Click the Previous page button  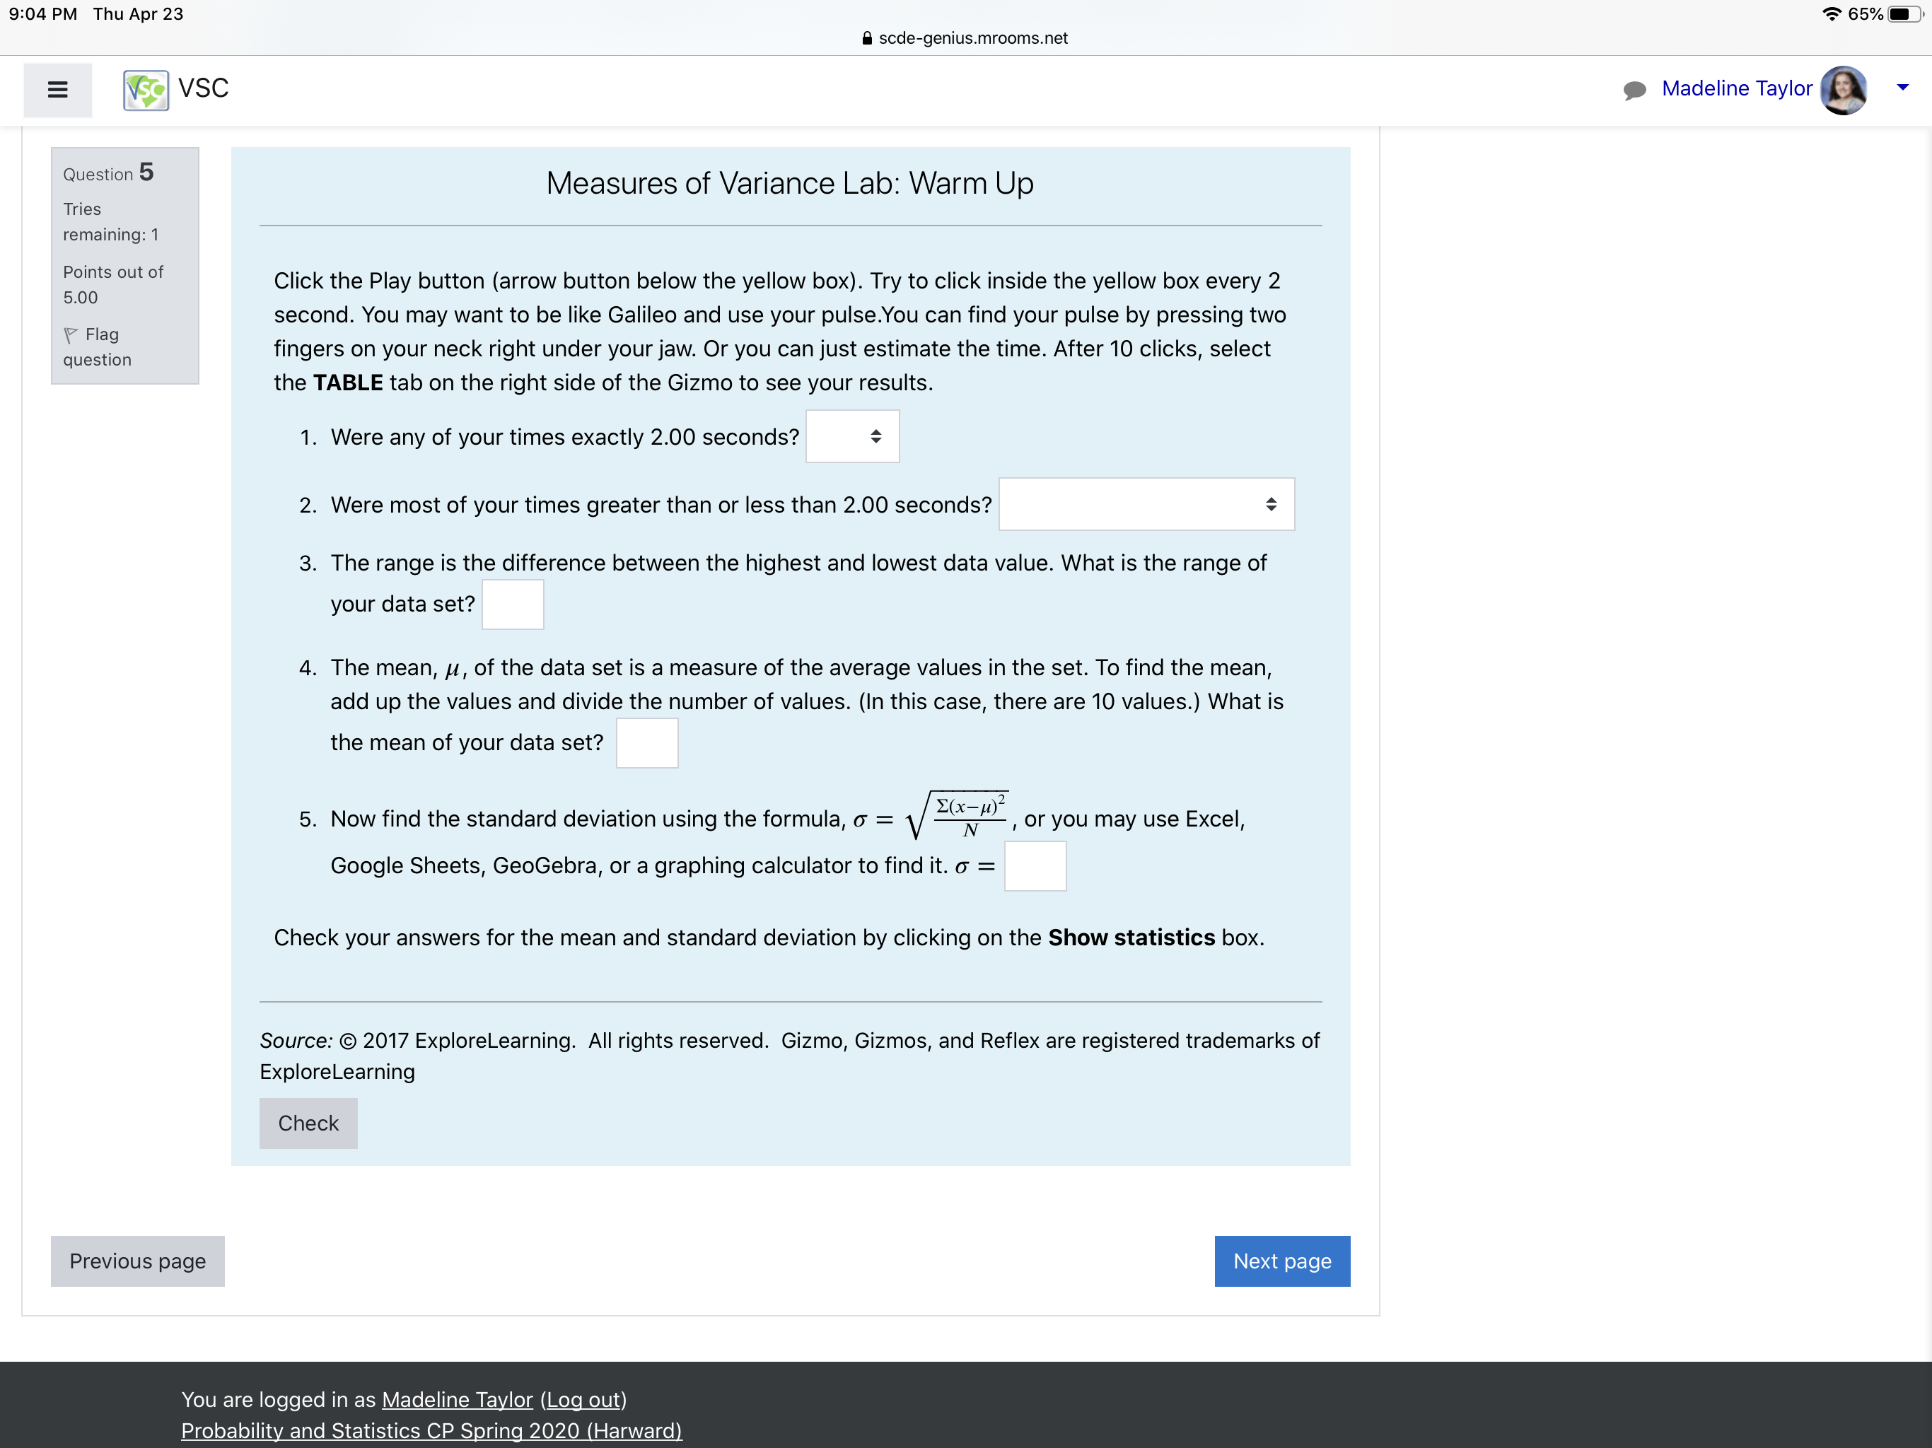point(137,1261)
